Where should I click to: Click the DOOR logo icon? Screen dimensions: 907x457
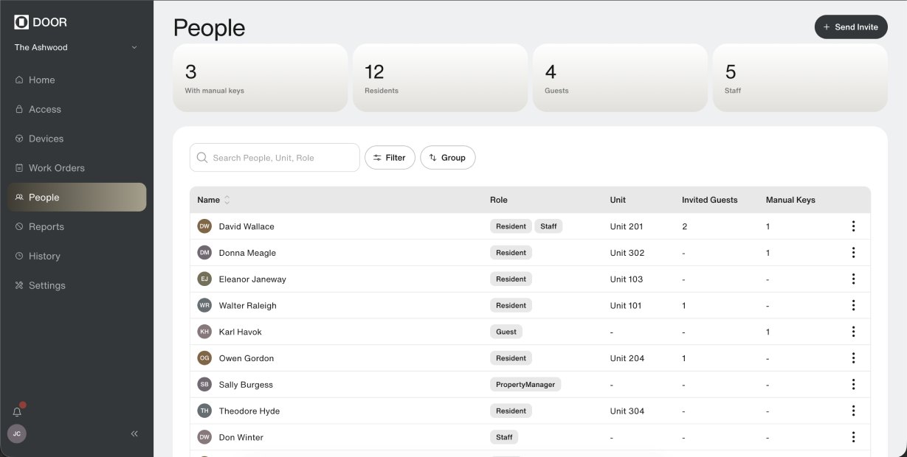pos(21,22)
